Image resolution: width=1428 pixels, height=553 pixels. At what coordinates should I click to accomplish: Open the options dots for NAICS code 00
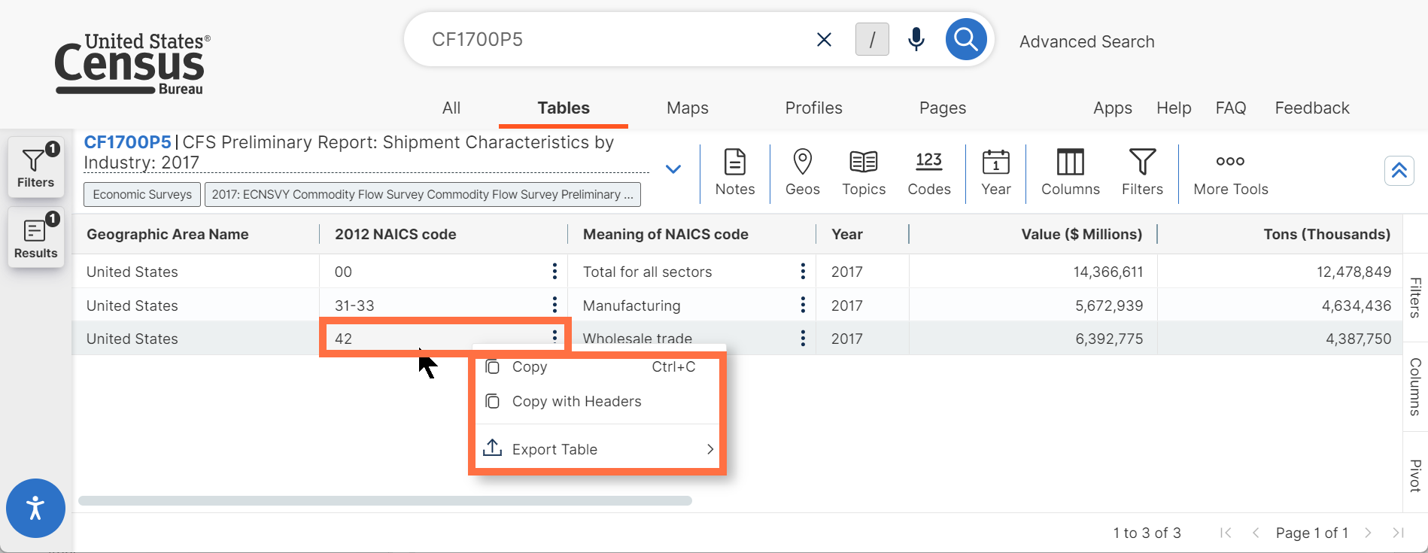[554, 271]
